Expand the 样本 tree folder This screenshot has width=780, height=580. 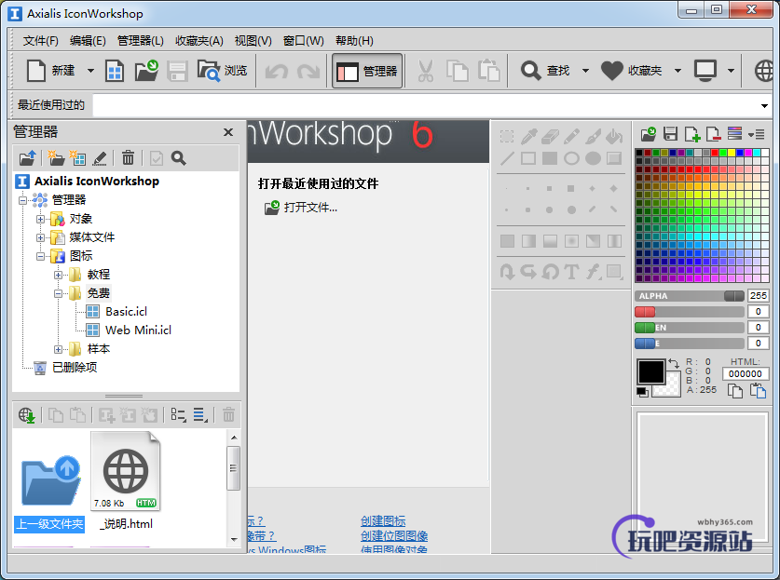pyautogui.click(x=58, y=349)
